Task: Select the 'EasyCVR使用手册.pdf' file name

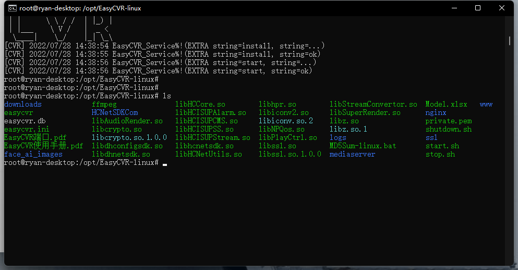Action: click(44, 146)
